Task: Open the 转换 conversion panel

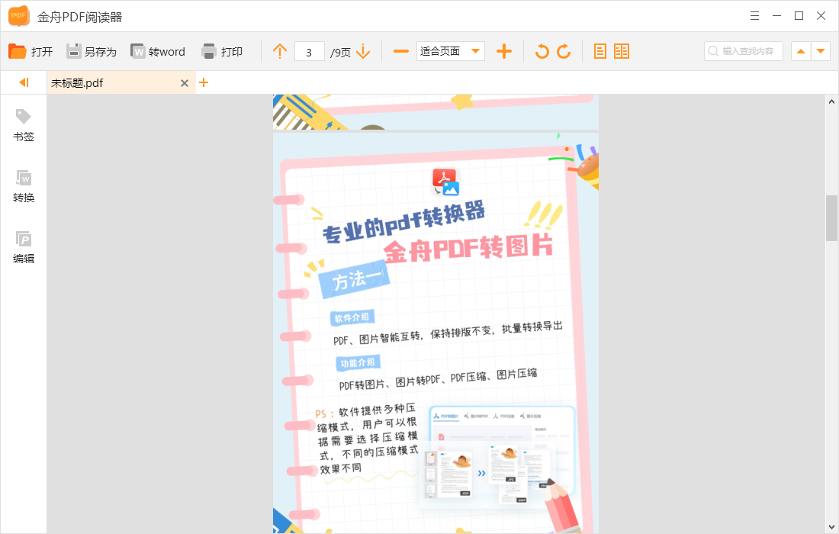Action: 23,186
